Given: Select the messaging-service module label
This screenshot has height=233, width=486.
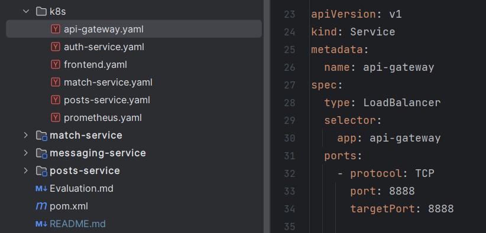Looking at the screenshot, I should click(x=98, y=153).
